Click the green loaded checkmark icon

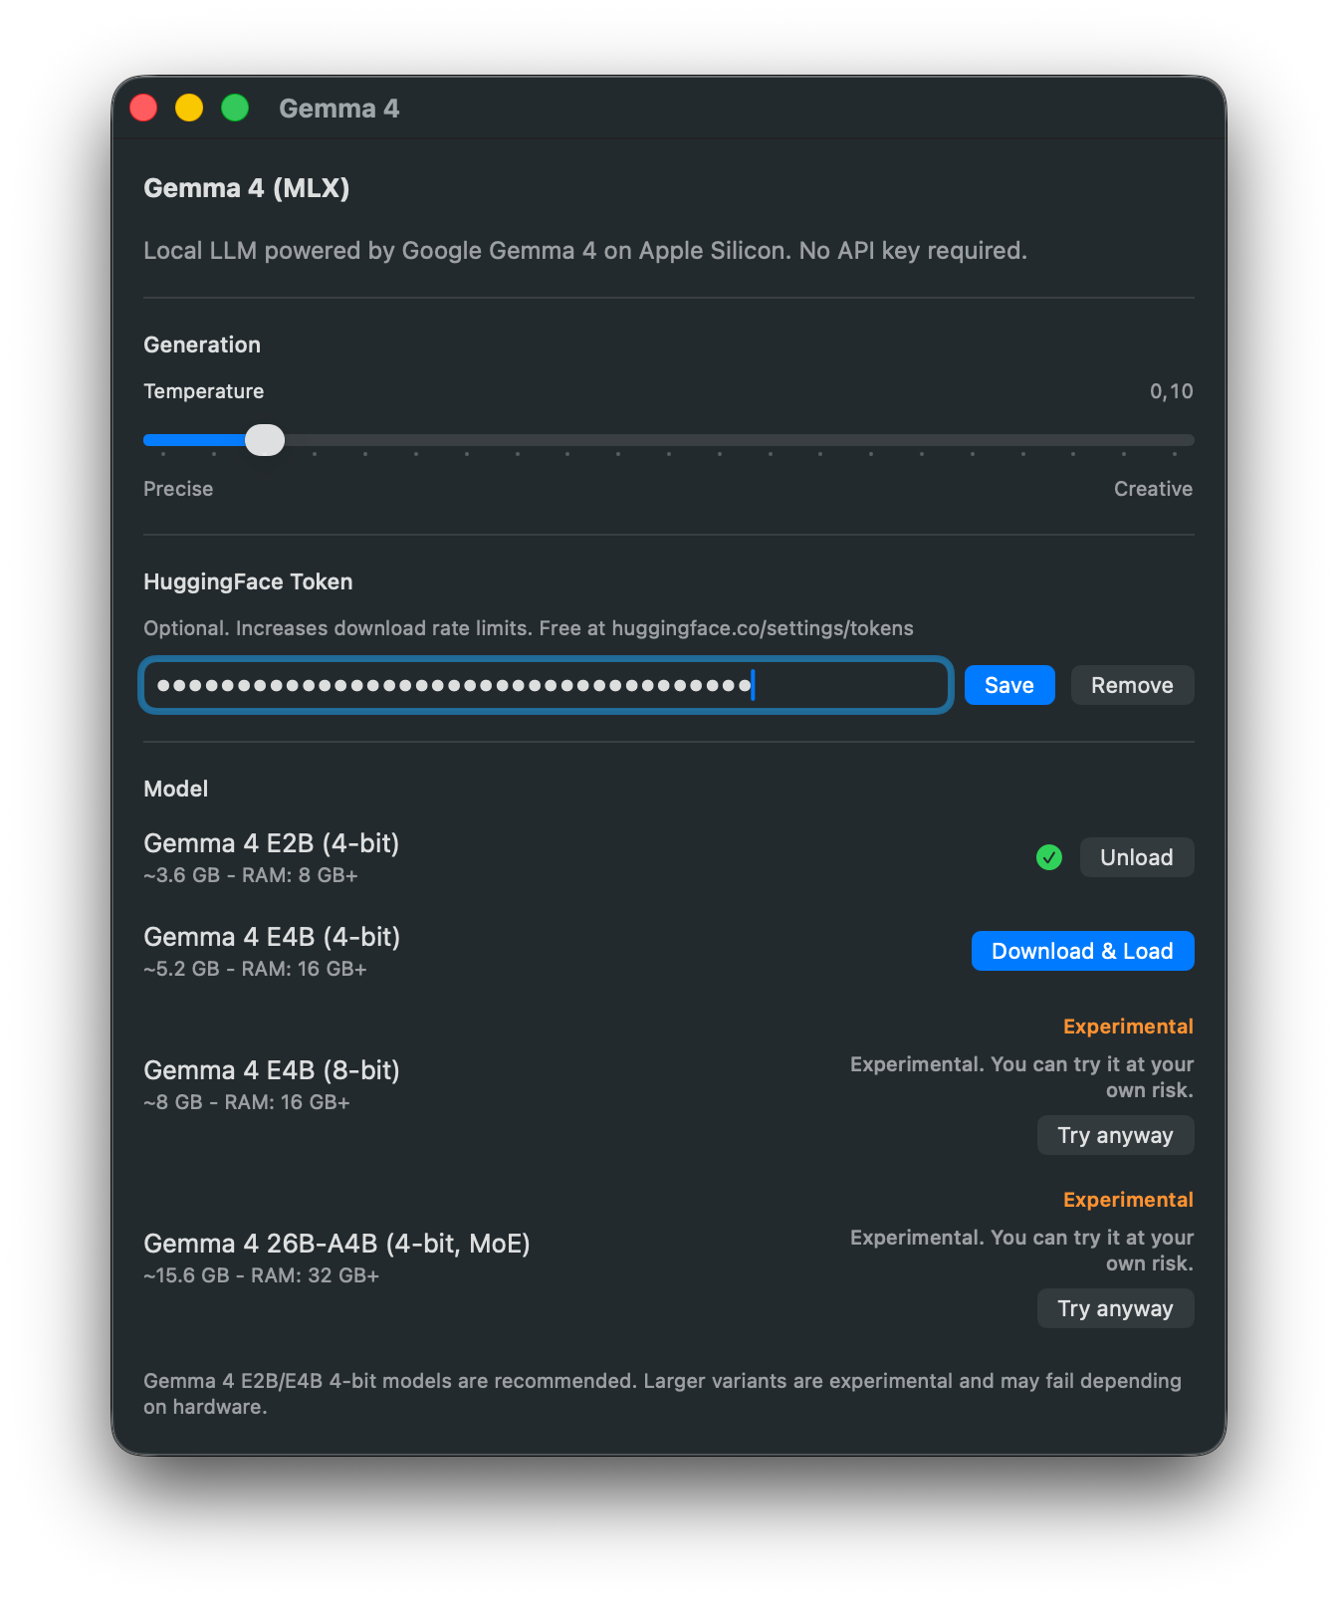(x=1049, y=857)
